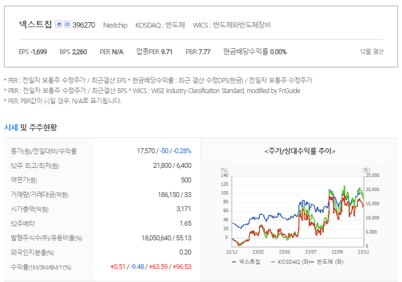Viewport: 402px width, 282px height.
Task: Click the returns value +0.51 / -9.48 / +63.59 / +96.53
Action: tap(151, 267)
